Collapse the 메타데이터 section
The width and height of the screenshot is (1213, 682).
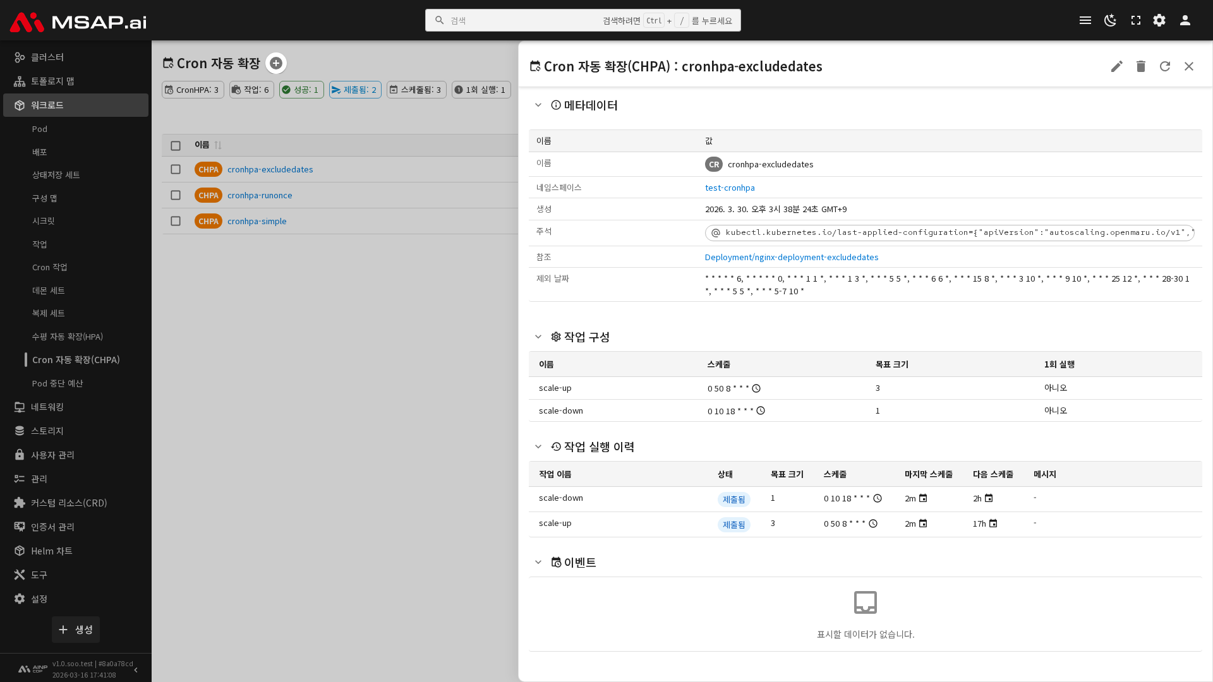538,105
